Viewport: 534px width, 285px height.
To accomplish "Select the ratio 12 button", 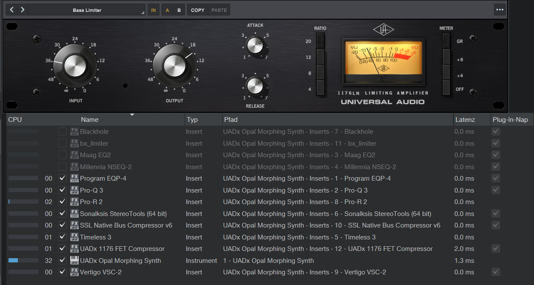I will click(320, 57).
